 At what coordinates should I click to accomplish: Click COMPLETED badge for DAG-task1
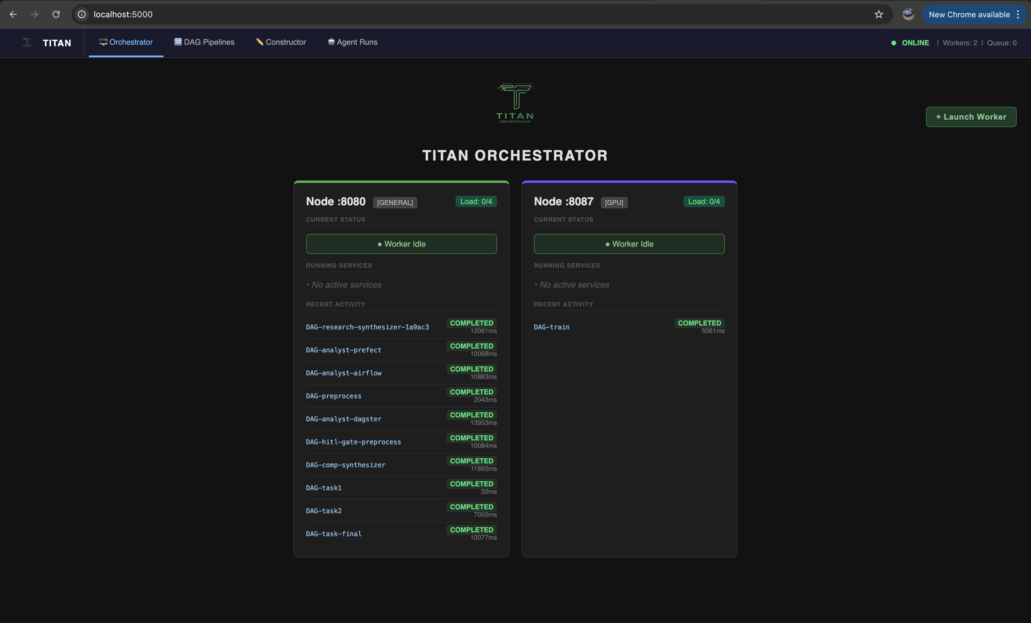tap(472, 484)
